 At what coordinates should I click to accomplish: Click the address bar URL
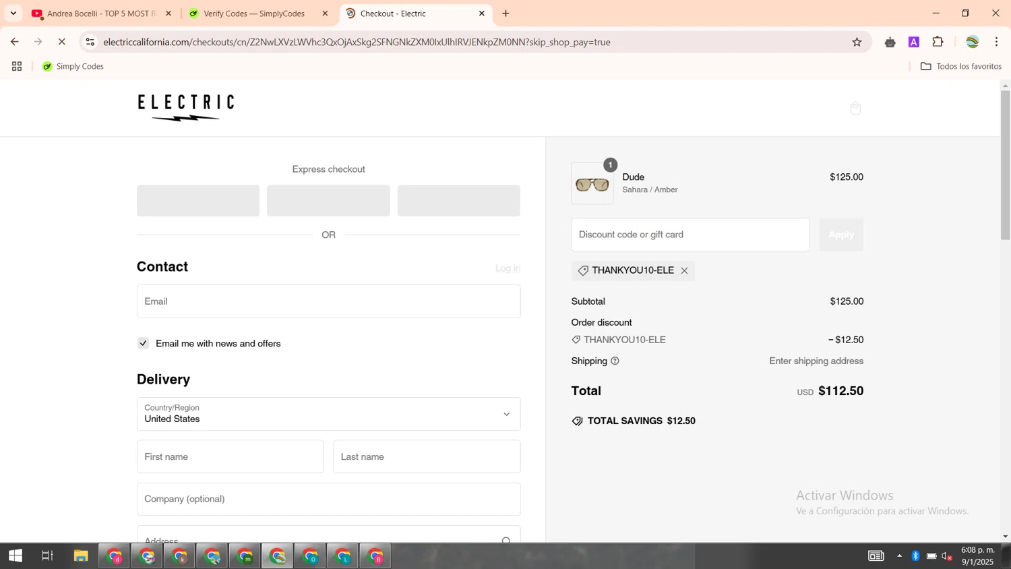357,42
